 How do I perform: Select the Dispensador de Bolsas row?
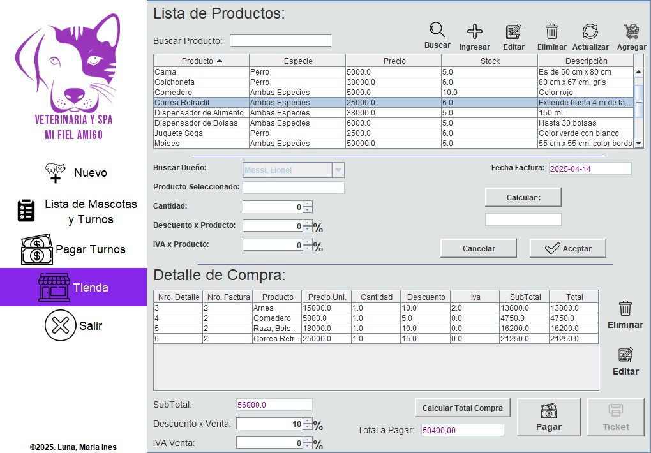[394, 123]
